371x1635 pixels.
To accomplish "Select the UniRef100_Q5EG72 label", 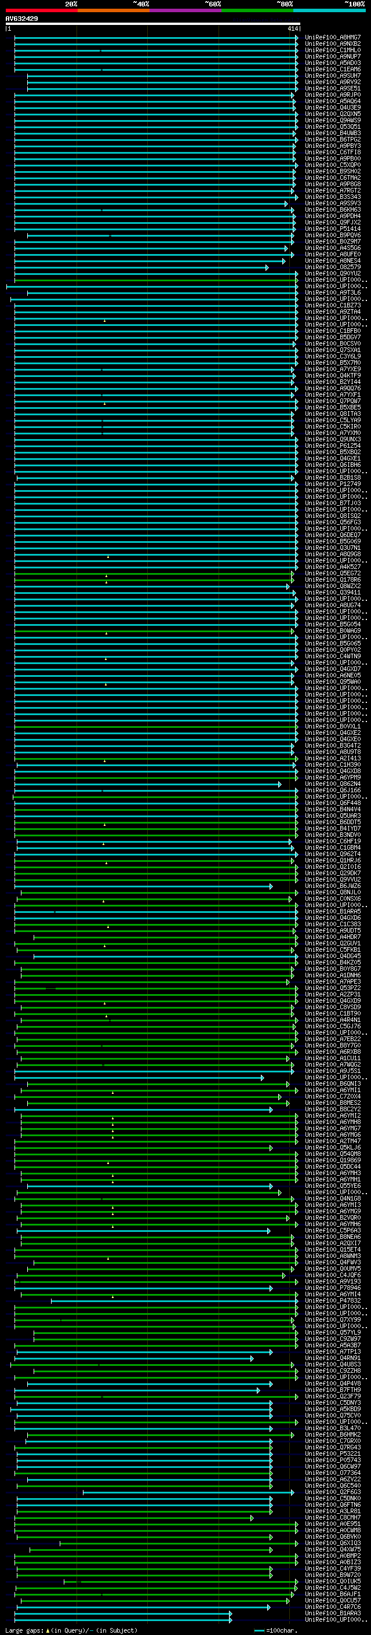I will [333, 573].
